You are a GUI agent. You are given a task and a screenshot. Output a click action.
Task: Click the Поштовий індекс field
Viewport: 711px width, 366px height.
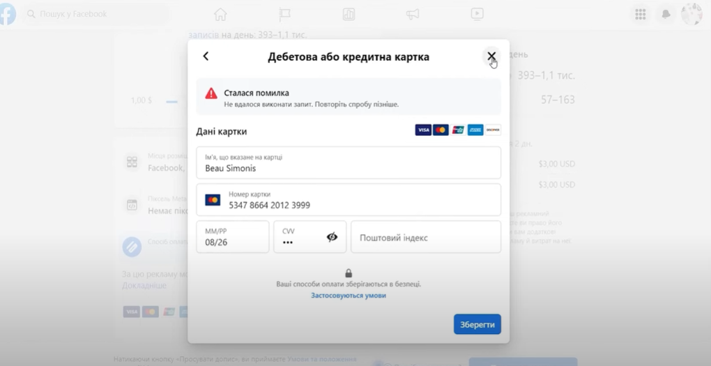click(x=426, y=237)
